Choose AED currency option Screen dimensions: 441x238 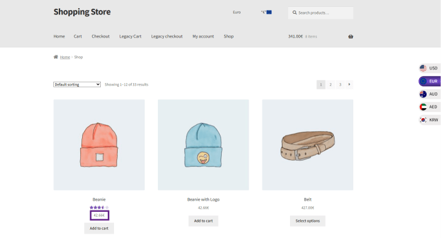point(430,107)
